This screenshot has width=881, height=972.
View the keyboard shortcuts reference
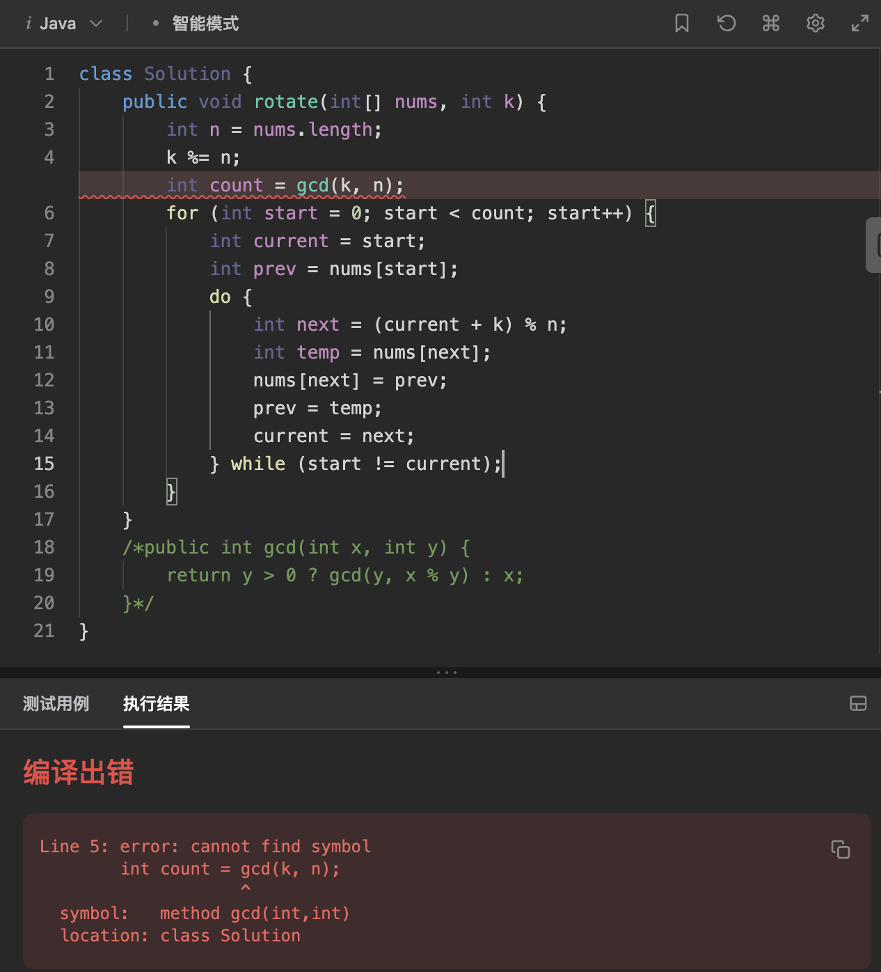coord(770,23)
